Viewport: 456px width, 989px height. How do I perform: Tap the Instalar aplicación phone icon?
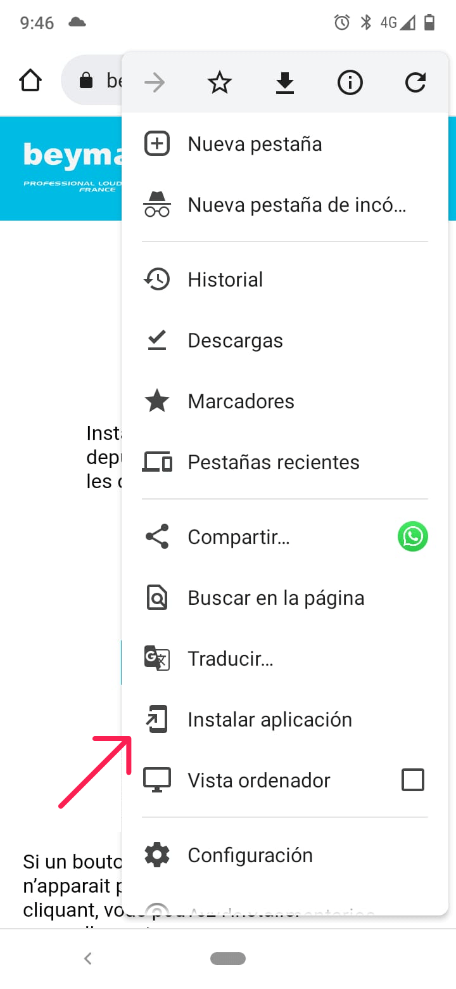coord(156,720)
